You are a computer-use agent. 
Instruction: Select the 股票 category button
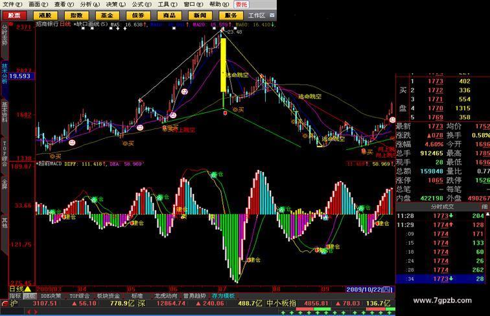[14, 16]
